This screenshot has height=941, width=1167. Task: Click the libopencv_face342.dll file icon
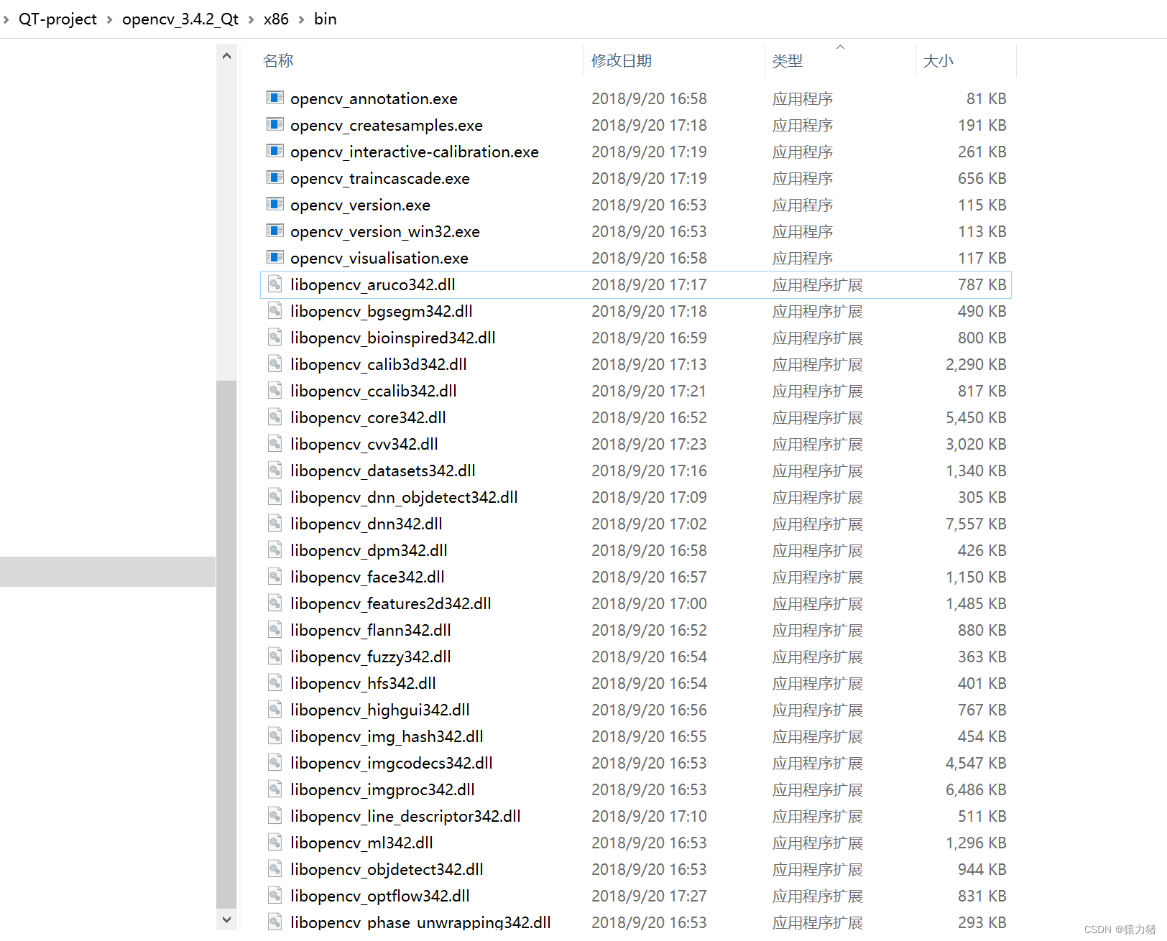point(275,577)
